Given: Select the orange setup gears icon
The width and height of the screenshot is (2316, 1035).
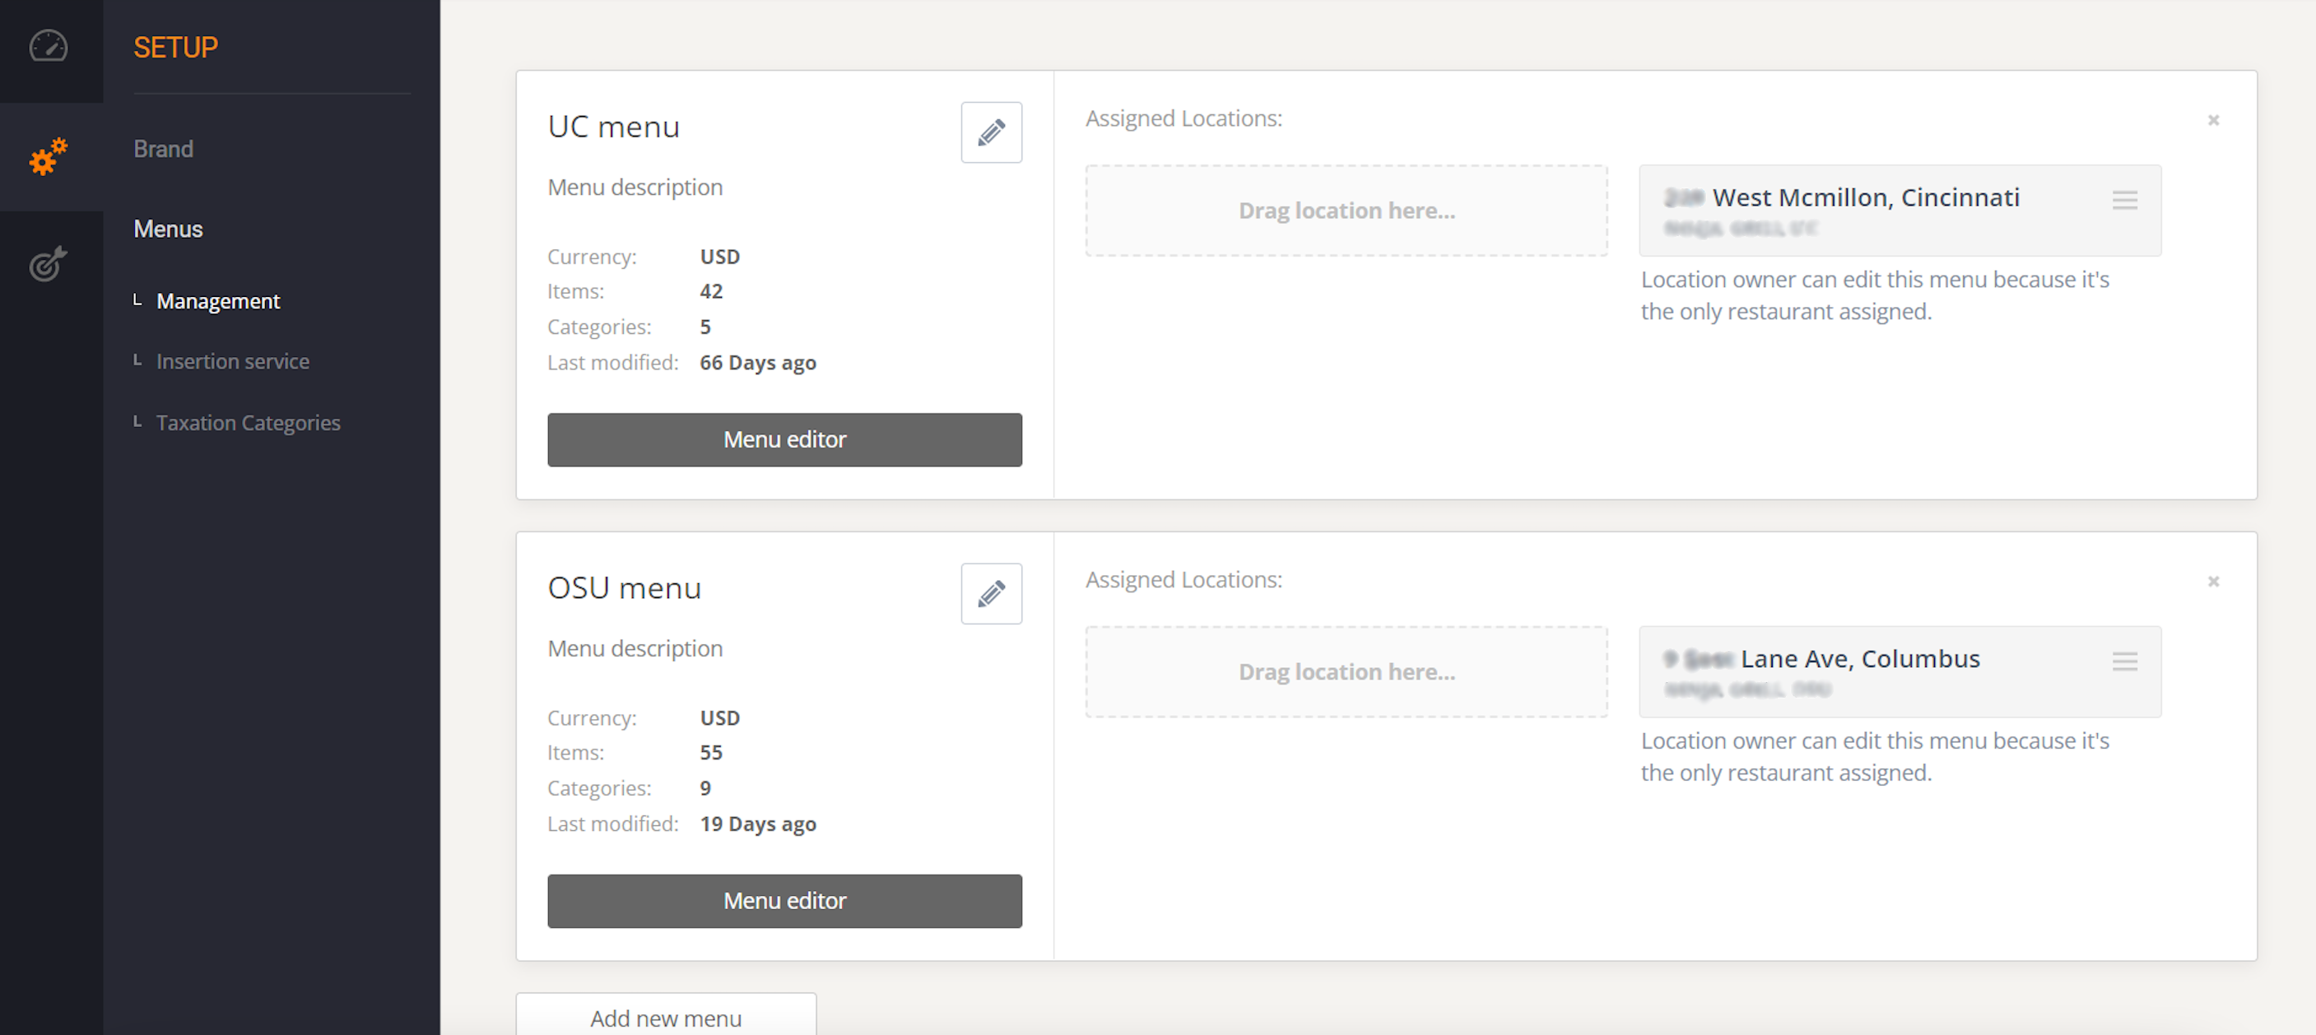Looking at the screenshot, I should pos(49,156).
